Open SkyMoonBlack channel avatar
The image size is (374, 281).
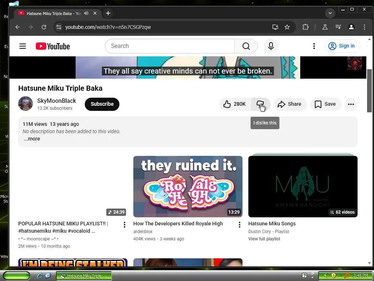click(x=26, y=104)
